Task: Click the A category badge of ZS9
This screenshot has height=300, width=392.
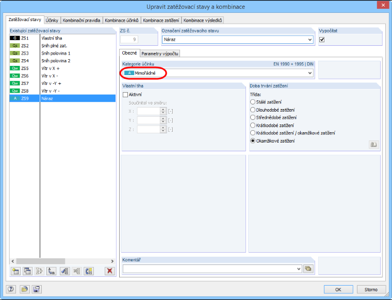Action: (x=15, y=98)
